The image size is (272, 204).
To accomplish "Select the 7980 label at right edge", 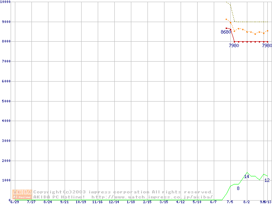I will [x=266, y=45].
